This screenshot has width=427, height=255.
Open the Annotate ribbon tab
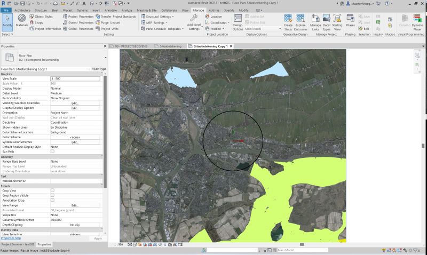[x=110, y=10]
